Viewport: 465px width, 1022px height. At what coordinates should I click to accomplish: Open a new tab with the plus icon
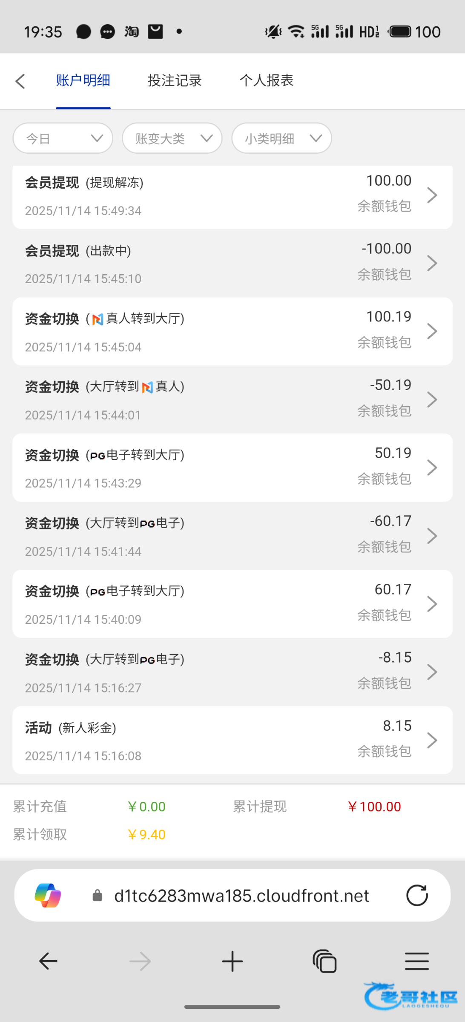pos(232,961)
